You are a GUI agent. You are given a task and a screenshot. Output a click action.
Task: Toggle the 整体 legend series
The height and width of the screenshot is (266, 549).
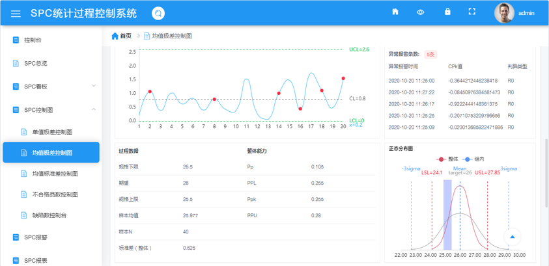pyautogui.click(x=449, y=159)
